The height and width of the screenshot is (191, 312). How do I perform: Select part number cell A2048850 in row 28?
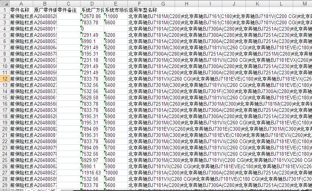(x=45, y=179)
